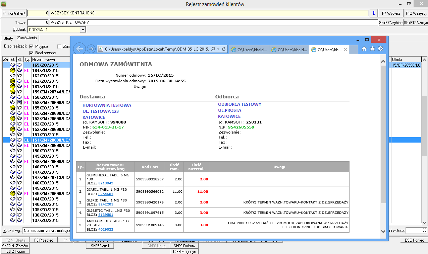The image size is (428, 254).
Task: Open Favorites using the star icon
Action: pyautogui.click(x=372, y=49)
